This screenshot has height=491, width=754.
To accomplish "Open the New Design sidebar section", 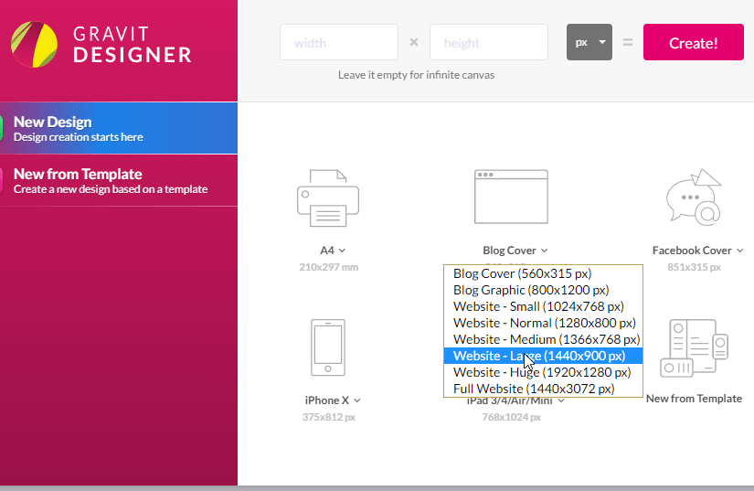I will click(119, 128).
